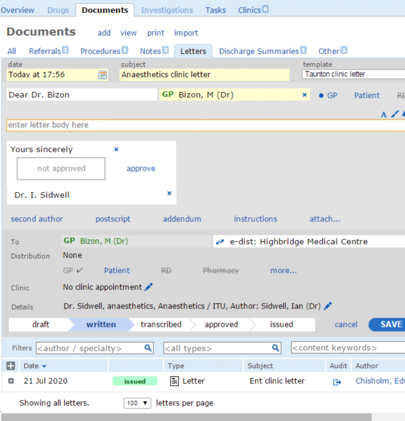Click the approve link beside not approved
The image size is (405, 421).
coord(141,169)
